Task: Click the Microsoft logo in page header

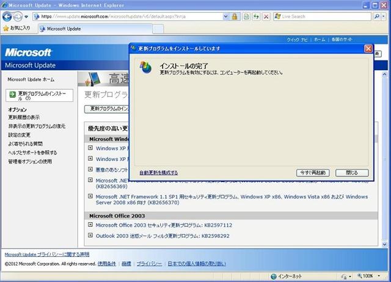Action: 28,52
